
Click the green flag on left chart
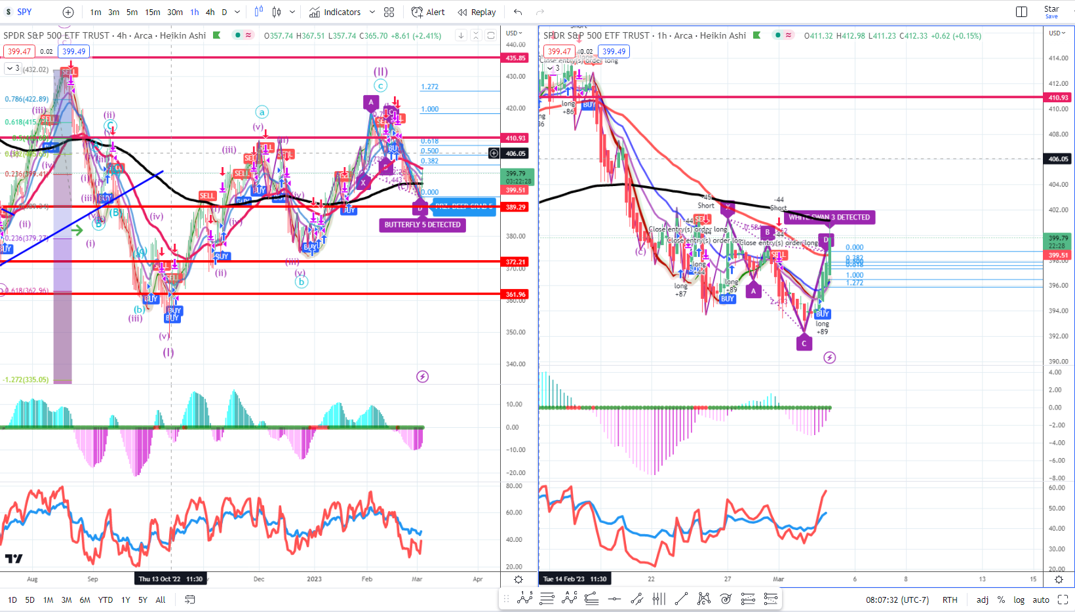tap(217, 35)
